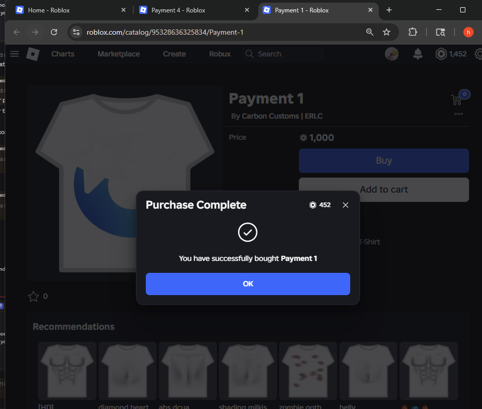Open Chrome profile avatar h
The height and width of the screenshot is (409, 482).
point(468,32)
